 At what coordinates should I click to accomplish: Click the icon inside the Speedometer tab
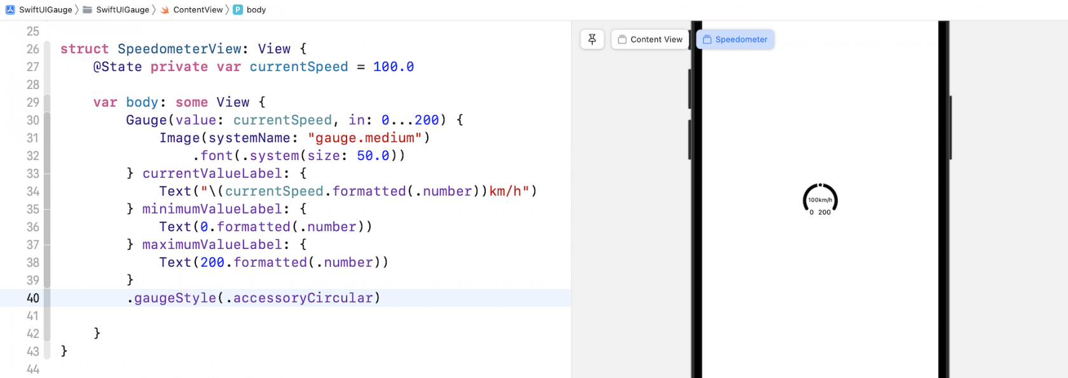click(707, 39)
